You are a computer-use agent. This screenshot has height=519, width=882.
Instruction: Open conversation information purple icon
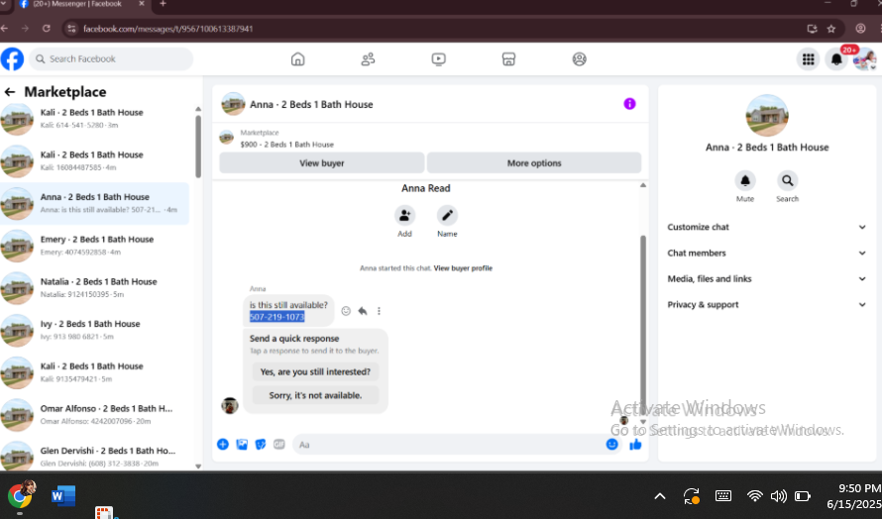[629, 104]
